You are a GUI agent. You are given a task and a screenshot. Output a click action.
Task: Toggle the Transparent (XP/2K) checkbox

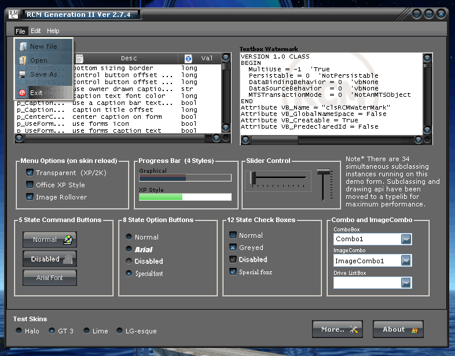(30, 173)
